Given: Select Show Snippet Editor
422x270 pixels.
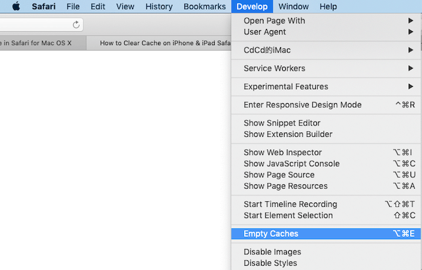Looking at the screenshot, I should tap(326, 123).
